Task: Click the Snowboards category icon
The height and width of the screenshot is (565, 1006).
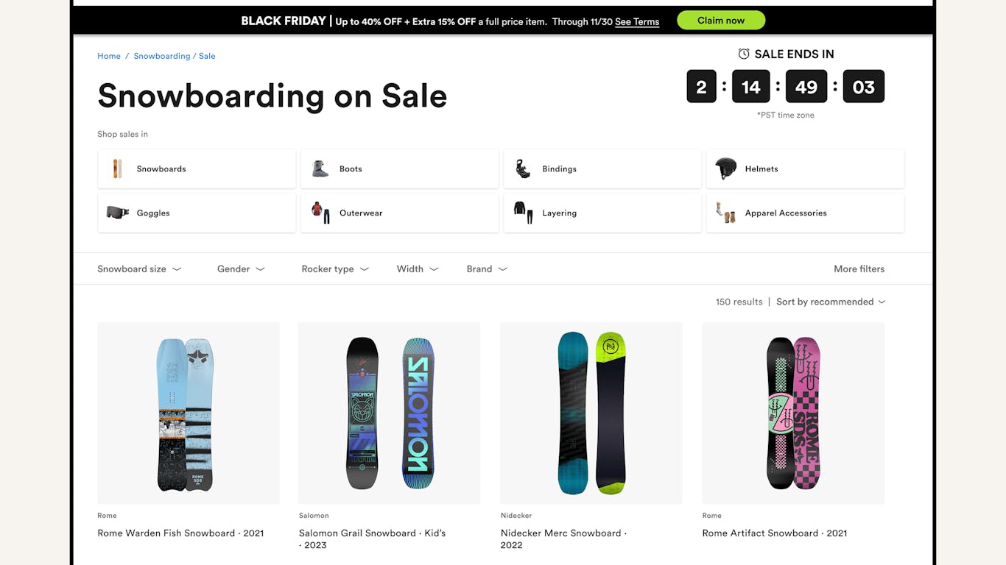Action: tap(118, 168)
